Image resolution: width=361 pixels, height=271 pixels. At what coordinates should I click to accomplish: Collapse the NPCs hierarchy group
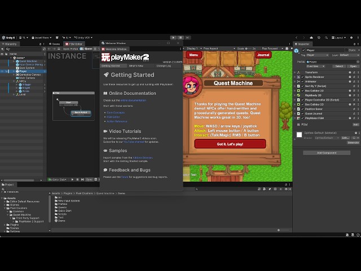tap(14, 81)
